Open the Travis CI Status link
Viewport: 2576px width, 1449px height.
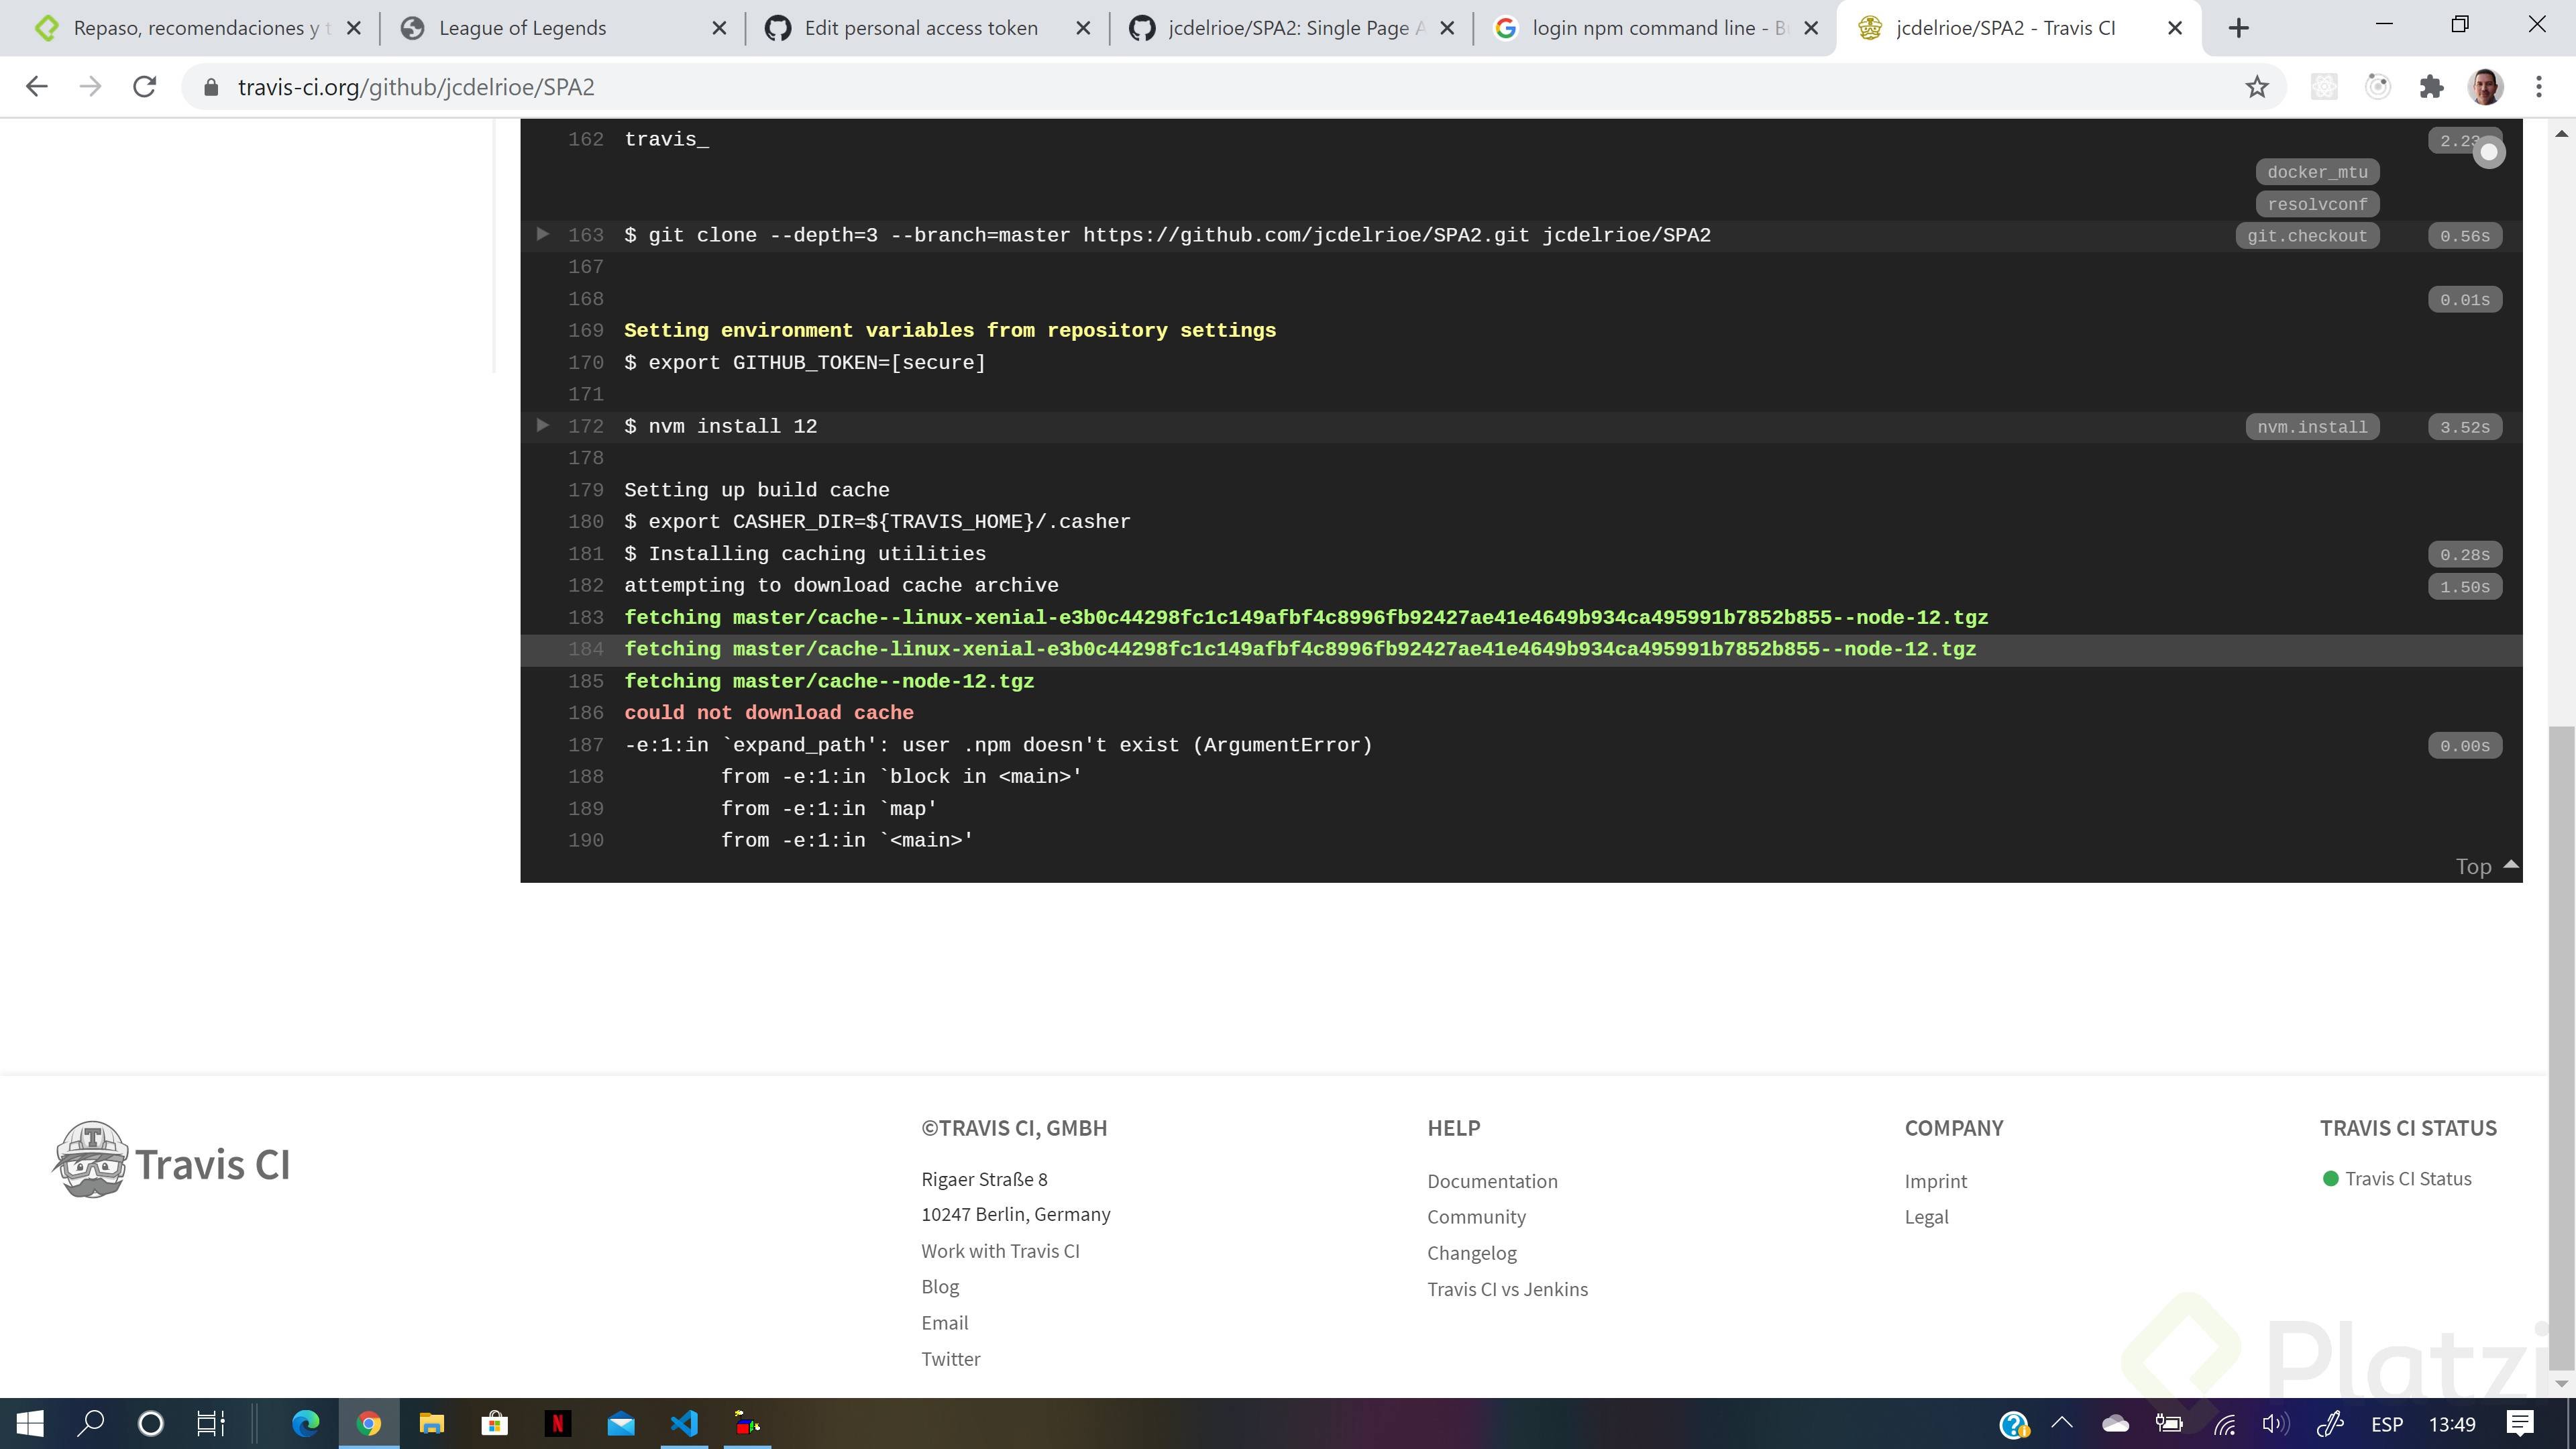point(2407,1178)
